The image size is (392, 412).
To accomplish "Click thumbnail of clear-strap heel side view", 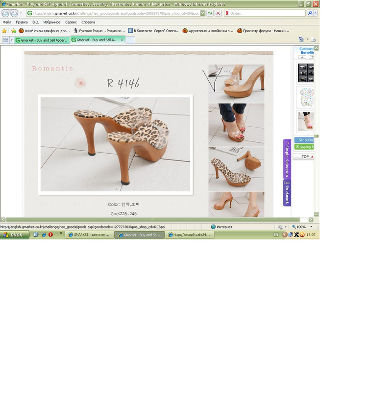I will click(x=236, y=84).
